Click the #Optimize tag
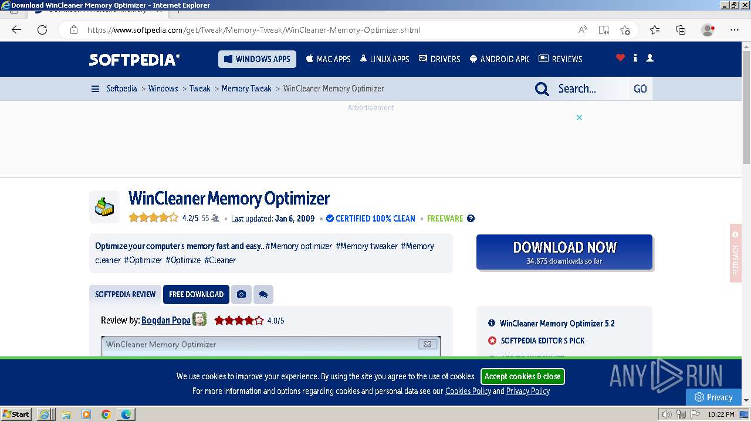 (183, 260)
